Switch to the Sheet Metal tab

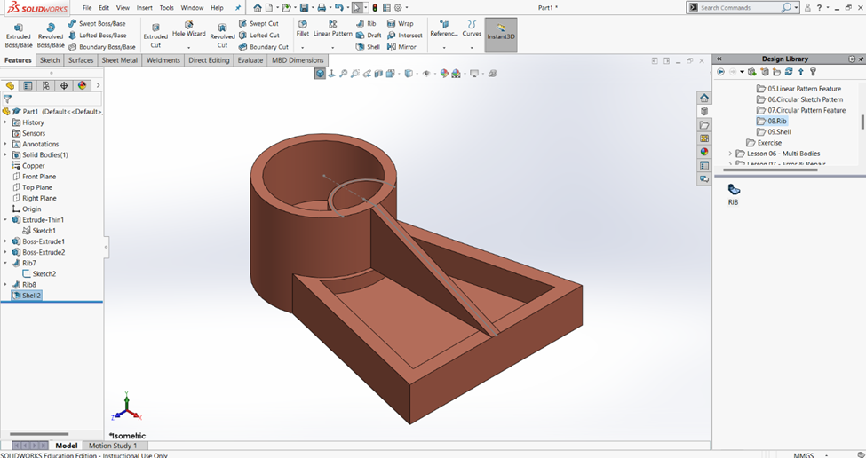pyautogui.click(x=119, y=60)
